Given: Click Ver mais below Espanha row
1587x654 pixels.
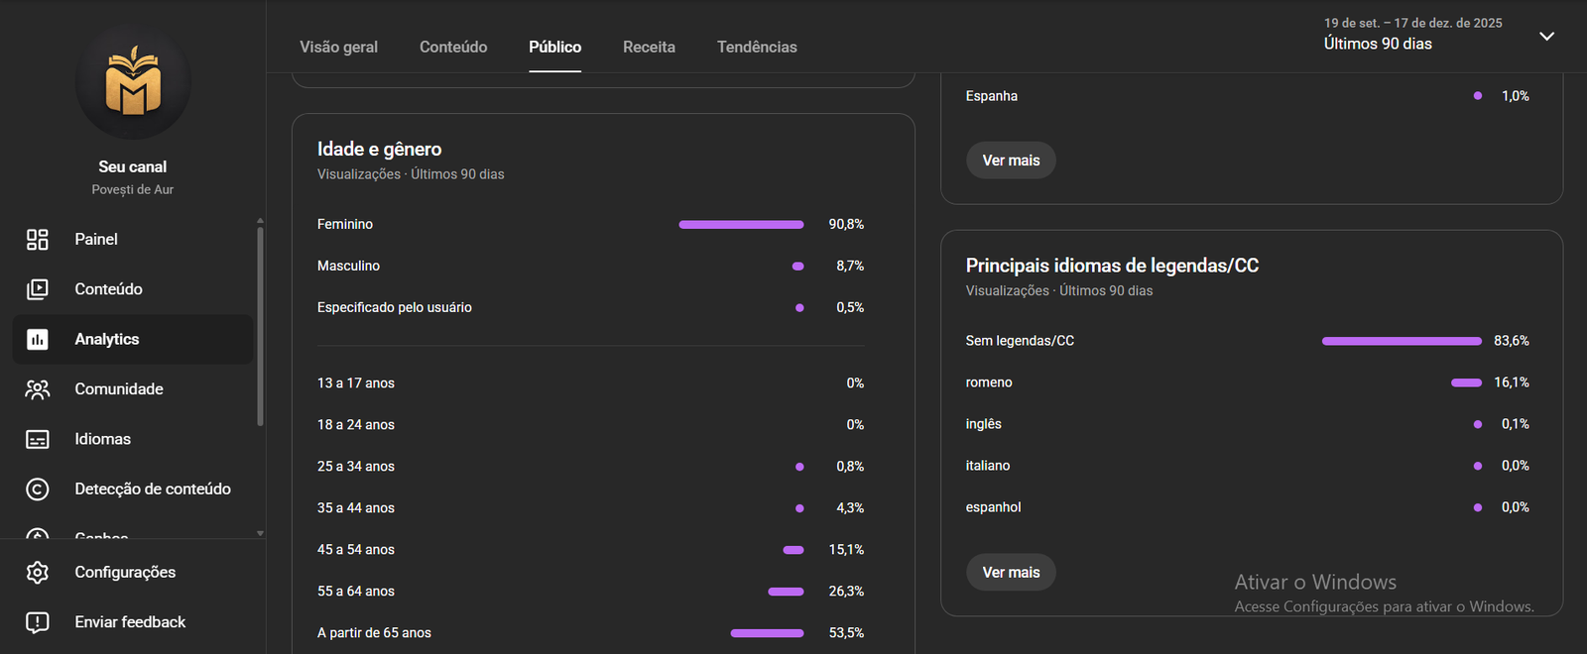Looking at the screenshot, I should 1011,161.
